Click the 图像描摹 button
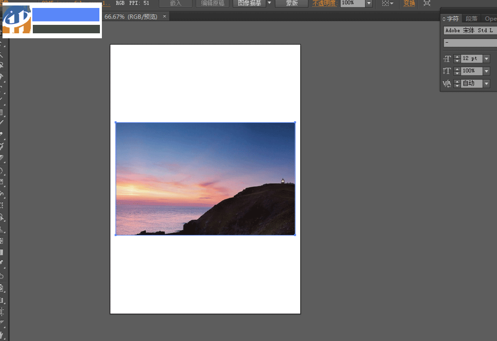This screenshot has width=497, height=341. 249,3
